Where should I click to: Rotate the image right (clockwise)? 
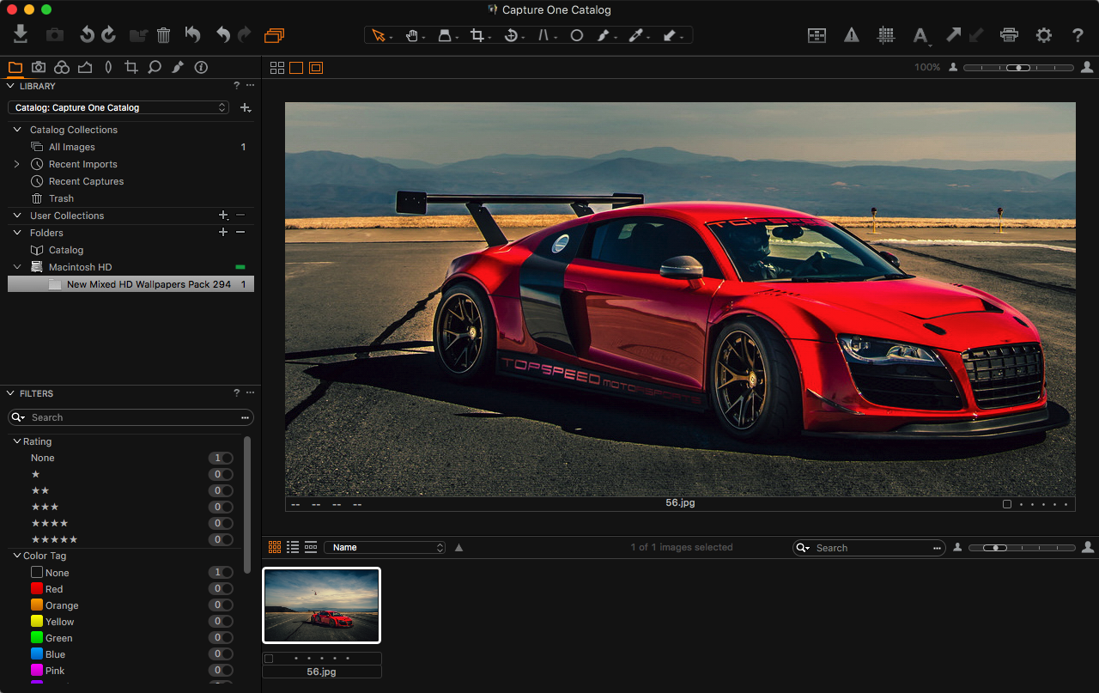pos(108,34)
